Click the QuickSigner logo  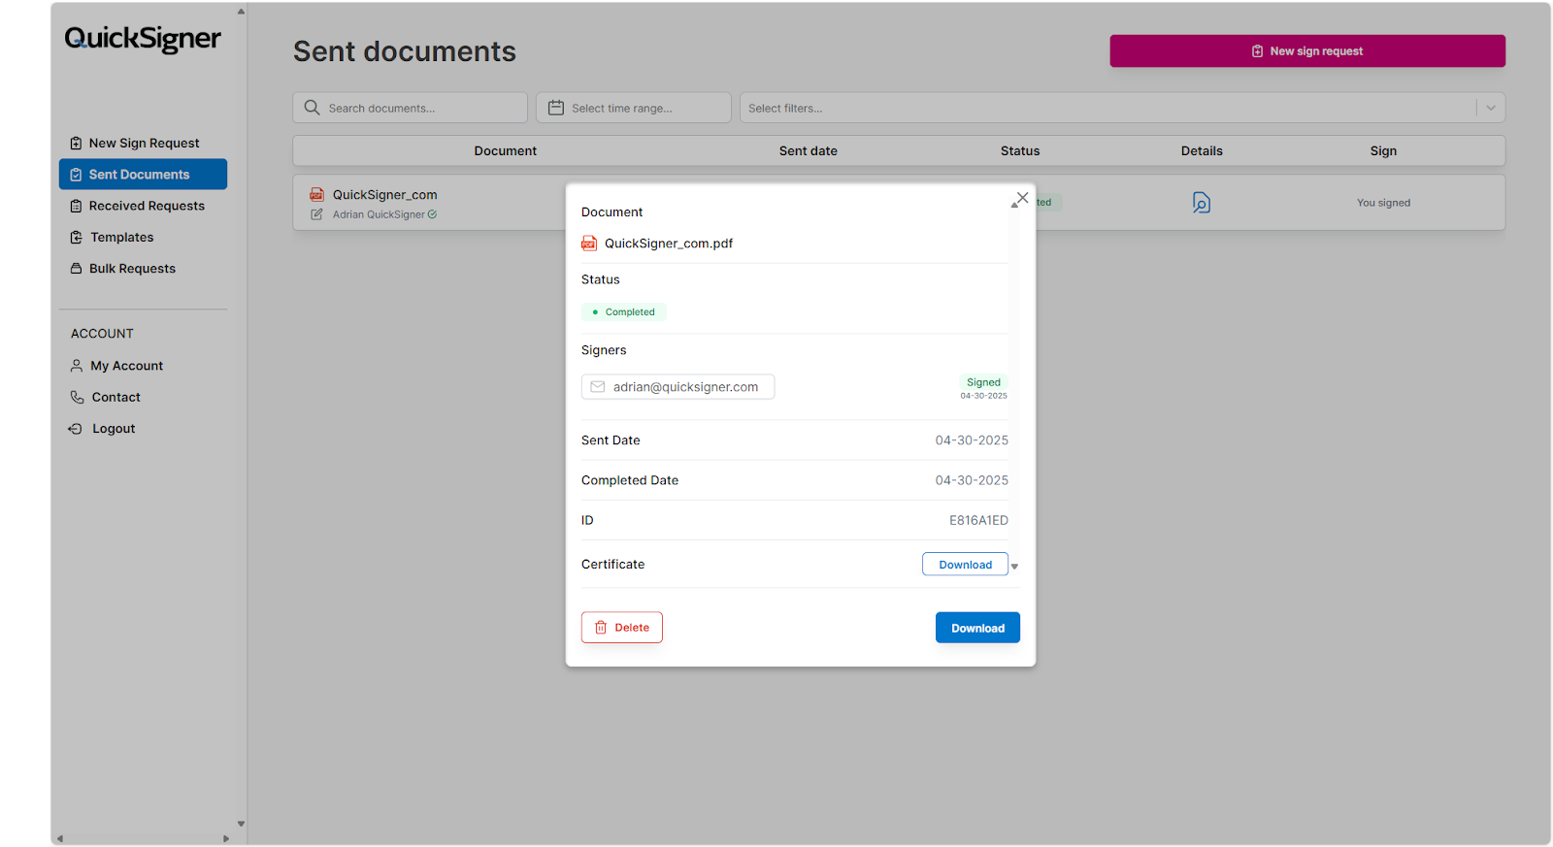143,39
